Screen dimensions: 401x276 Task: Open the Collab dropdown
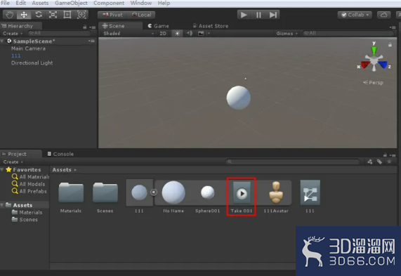[355, 15]
